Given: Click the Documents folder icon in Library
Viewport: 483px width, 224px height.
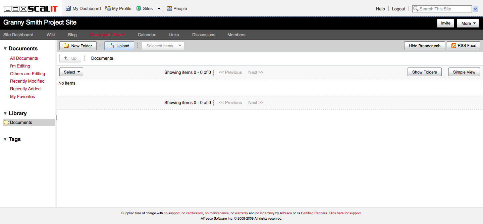Looking at the screenshot, I should coord(6,123).
